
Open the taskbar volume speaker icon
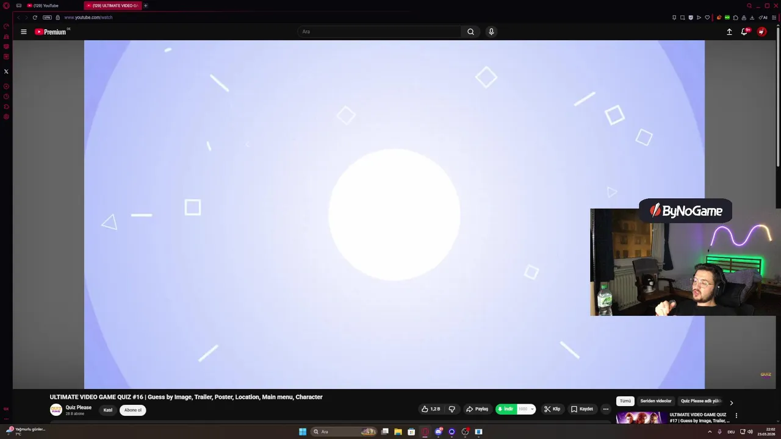tap(750, 432)
